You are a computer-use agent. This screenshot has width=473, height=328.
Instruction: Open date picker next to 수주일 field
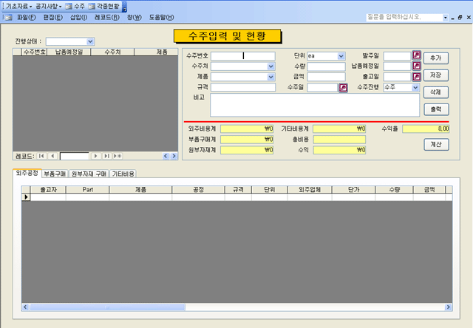(343, 87)
